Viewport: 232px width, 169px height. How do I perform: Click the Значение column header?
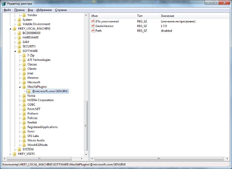click(194, 16)
